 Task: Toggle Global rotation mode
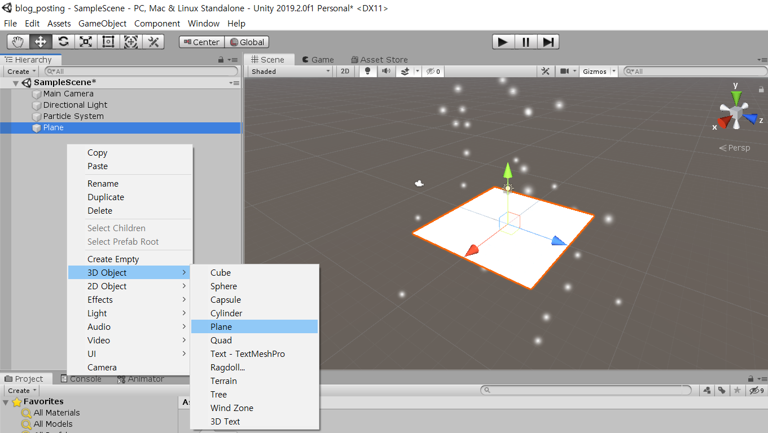point(247,42)
